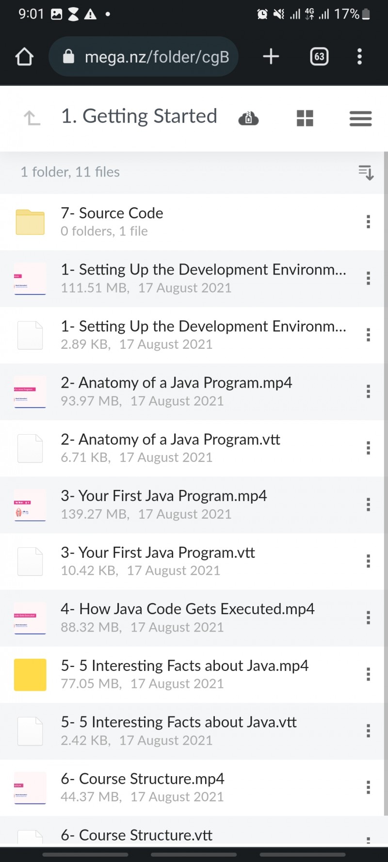388x862 pixels.
Task: Switch to grid view
Action: point(305,118)
